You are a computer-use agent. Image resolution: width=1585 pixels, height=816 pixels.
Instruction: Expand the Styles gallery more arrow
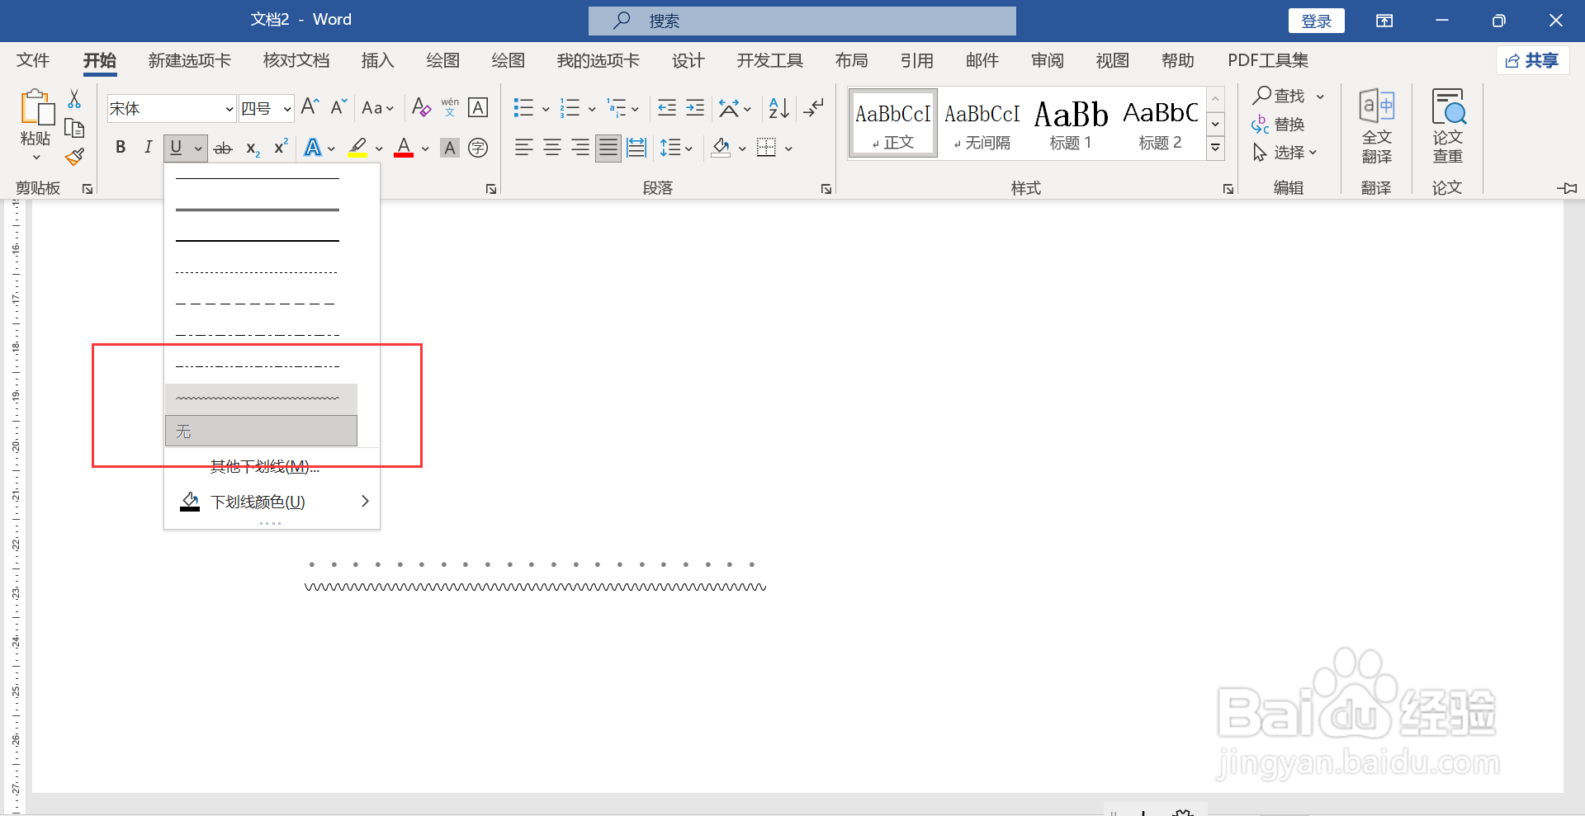1215,149
